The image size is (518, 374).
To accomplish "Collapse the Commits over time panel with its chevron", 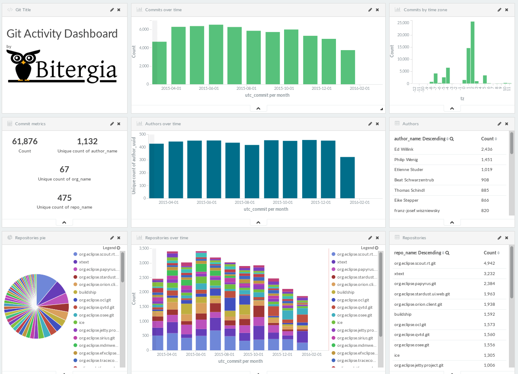I will 258,108.
